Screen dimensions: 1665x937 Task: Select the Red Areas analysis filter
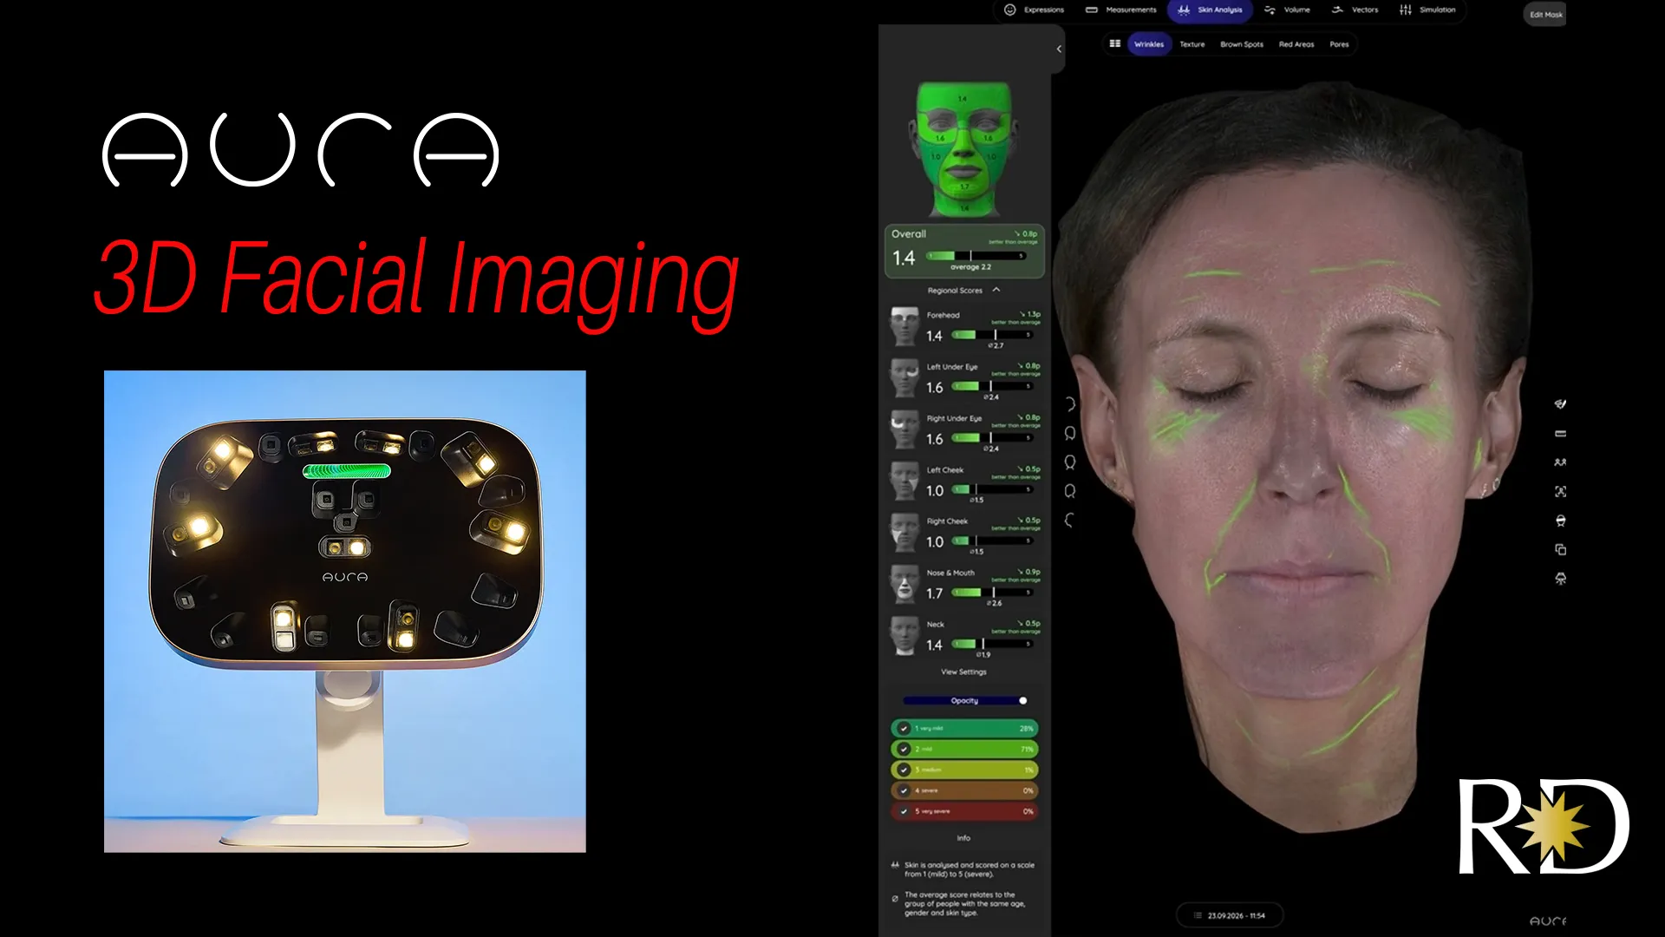coord(1296,44)
